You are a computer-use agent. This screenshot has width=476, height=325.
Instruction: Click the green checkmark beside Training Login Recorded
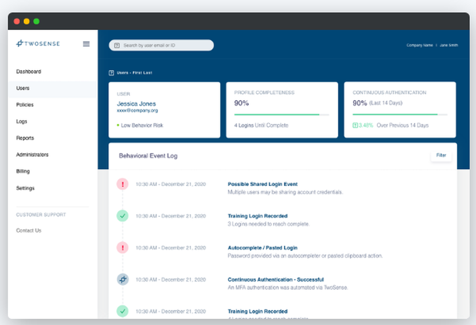pos(122,216)
